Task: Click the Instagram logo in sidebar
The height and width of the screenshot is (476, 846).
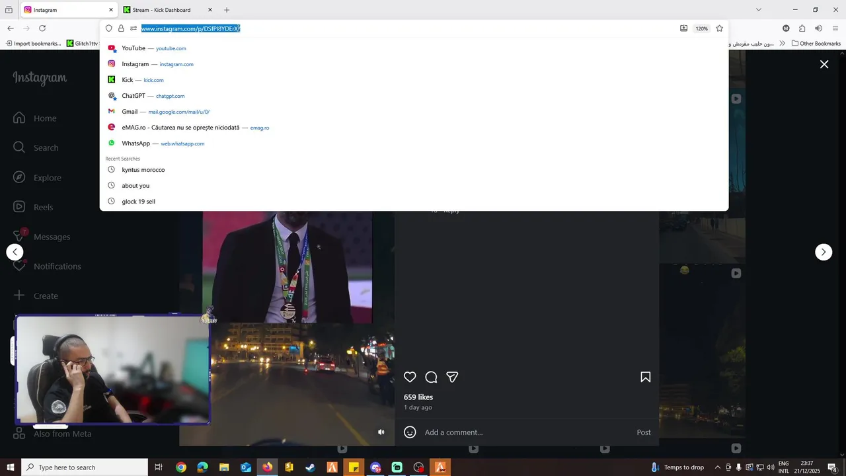Action: pos(40,78)
